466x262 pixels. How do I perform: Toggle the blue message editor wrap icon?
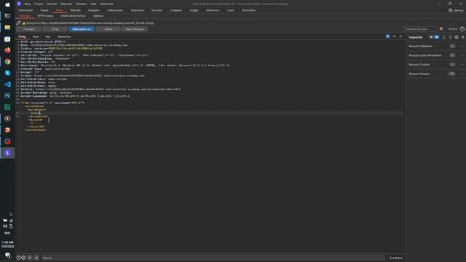388,36
